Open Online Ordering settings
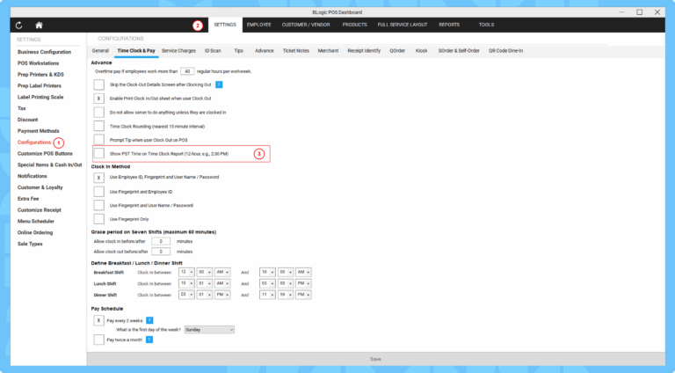Viewport: 675px width, 373px height. (35, 232)
